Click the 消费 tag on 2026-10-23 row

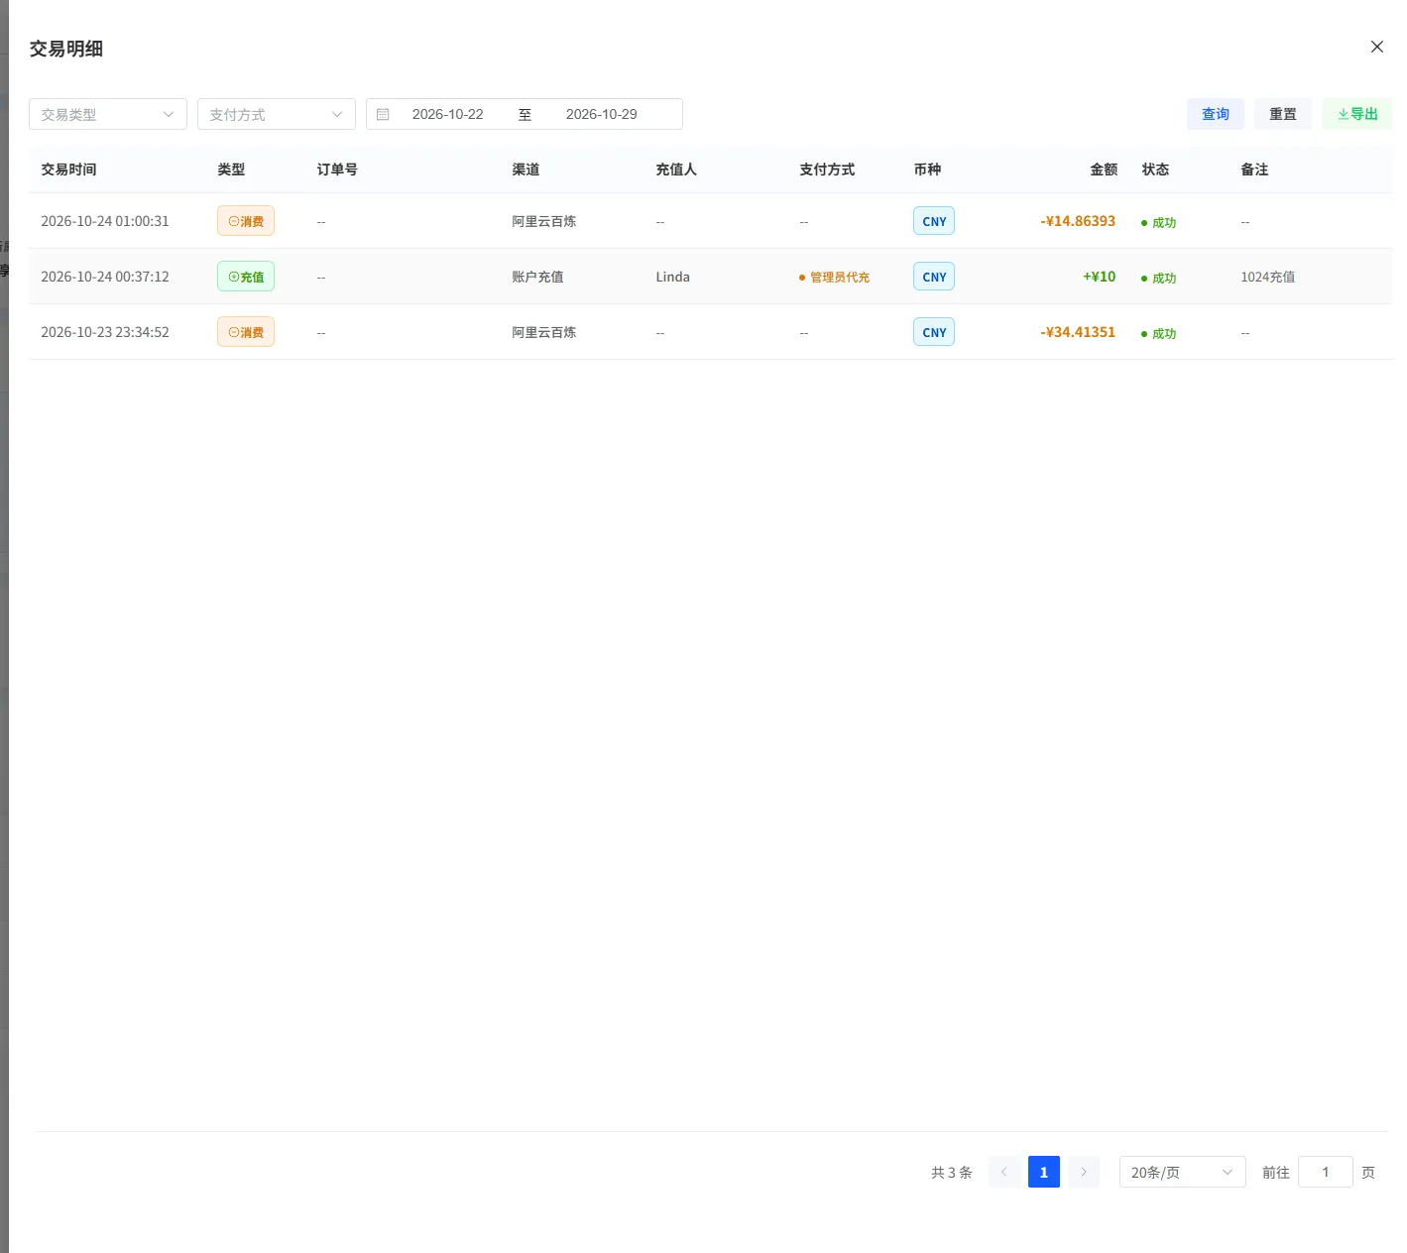click(x=246, y=332)
